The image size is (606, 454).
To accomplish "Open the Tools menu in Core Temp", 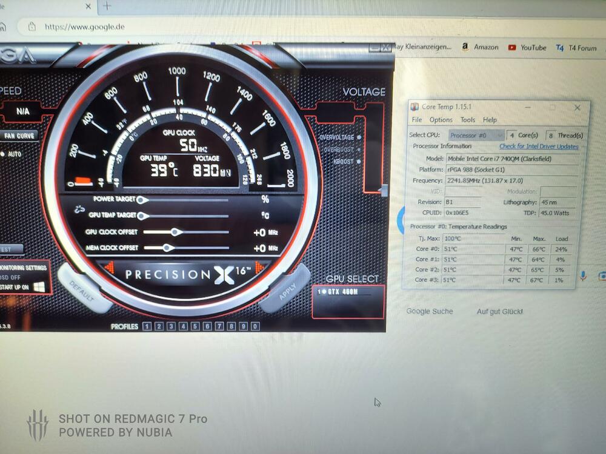I will (467, 120).
